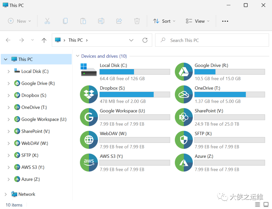The width and height of the screenshot is (272, 209).
Task: Select Google Workspace (U:) in sidebar
Action: (40, 119)
